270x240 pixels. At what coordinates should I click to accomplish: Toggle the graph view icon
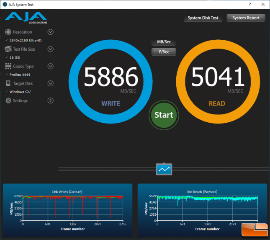pos(164,169)
